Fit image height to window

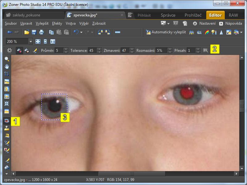45,42
